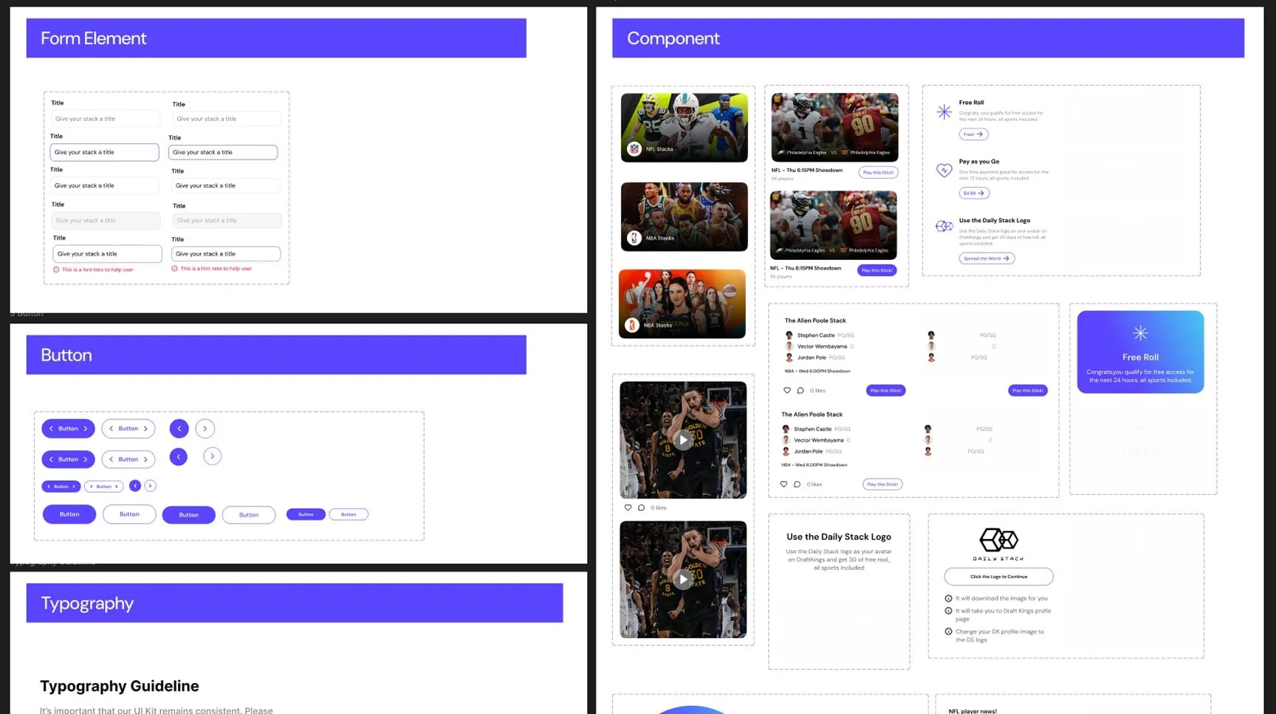1276x714 pixels.
Task: Select the 'Button' section header
Action: (x=276, y=355)
